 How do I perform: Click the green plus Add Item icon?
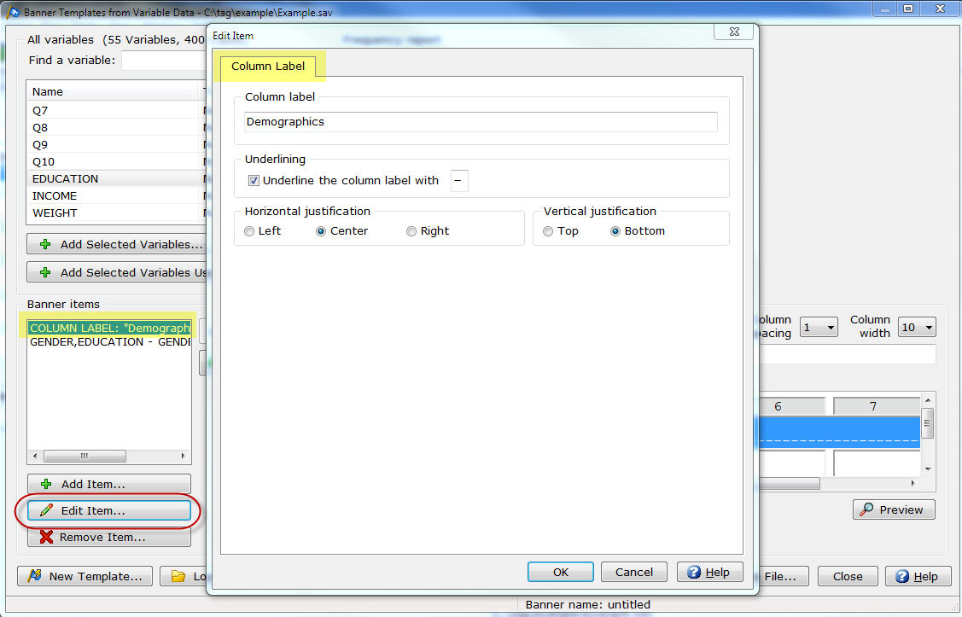click(46, 484)
